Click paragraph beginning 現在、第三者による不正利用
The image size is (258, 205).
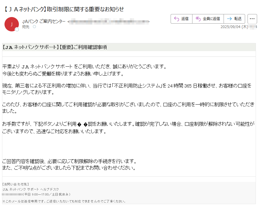coord(127,89)
